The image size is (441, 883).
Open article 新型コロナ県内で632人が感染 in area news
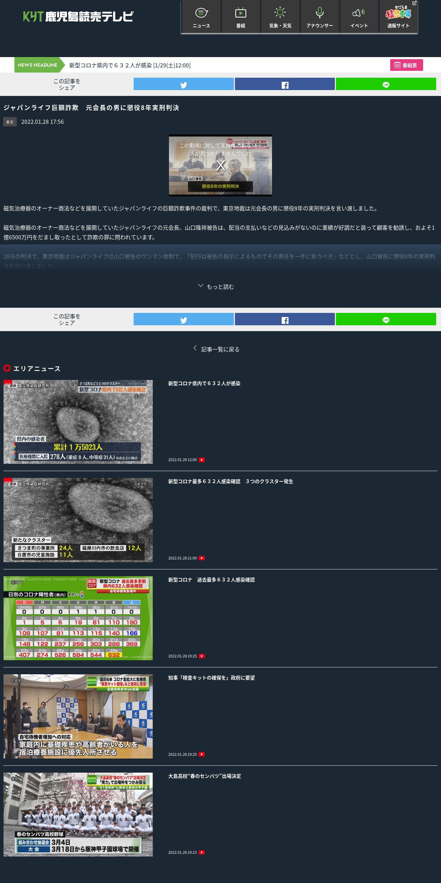[x=204, y=383]
